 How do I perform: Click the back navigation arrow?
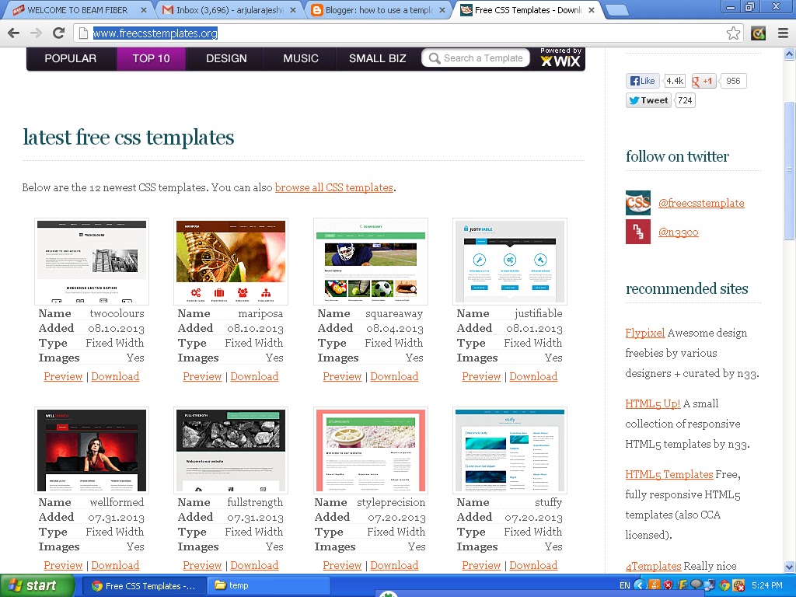12,33
